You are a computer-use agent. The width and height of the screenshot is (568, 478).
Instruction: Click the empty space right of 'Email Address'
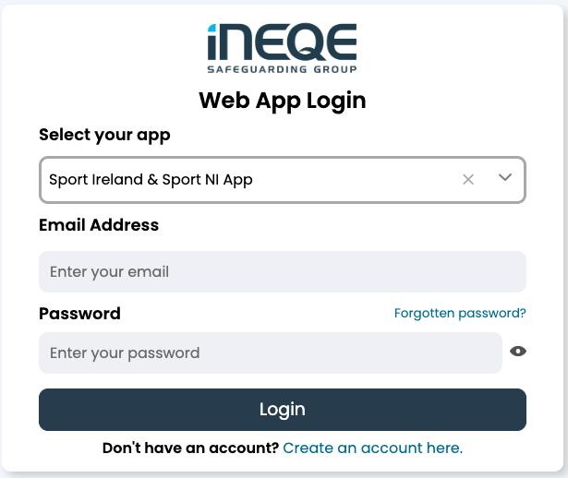[343, 225]
